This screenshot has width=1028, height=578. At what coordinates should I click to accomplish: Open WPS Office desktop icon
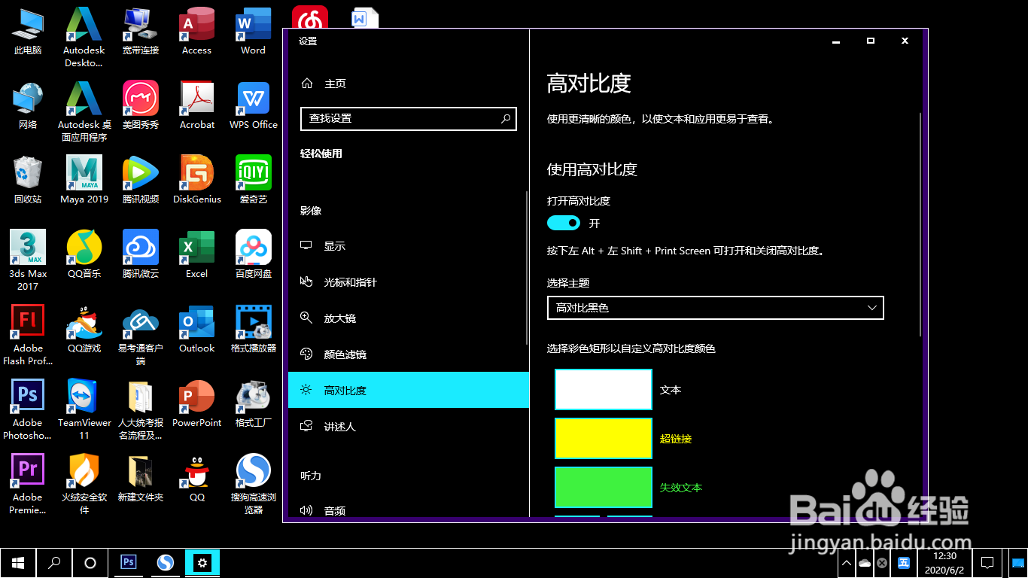tap(254, 105)
